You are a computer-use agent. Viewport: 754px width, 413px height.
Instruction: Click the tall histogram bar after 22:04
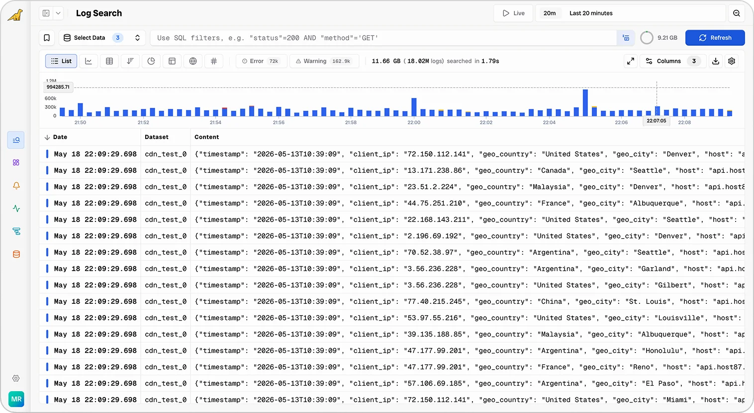pyautogui.click(x=585, y=103)
